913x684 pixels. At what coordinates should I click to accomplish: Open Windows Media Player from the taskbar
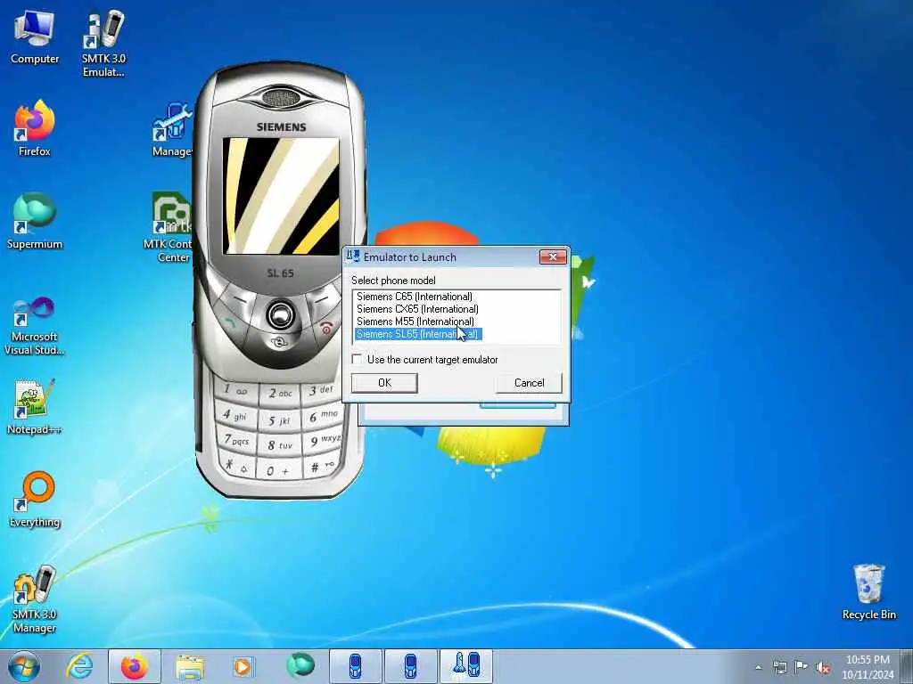click(x=243, y=666)
